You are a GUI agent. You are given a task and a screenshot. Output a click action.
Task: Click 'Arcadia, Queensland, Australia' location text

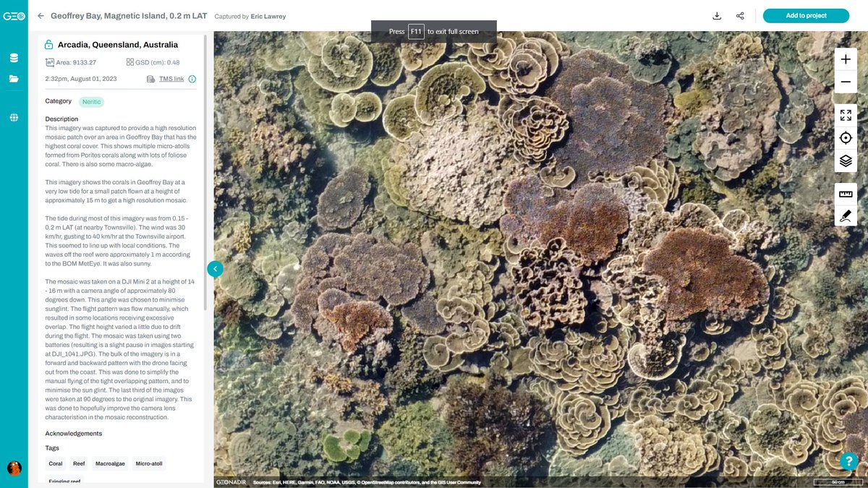click(x=118, y=44)
